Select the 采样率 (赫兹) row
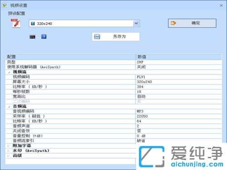The width and height of the screenshot is (227, 170). pos(114,116)
